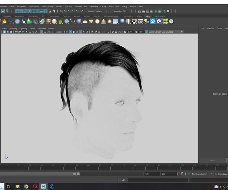Click the wireframe globe V-Ray shelf icon
Image resolution: width=228 pixels, height=190 pixels.
coord(54,21)
